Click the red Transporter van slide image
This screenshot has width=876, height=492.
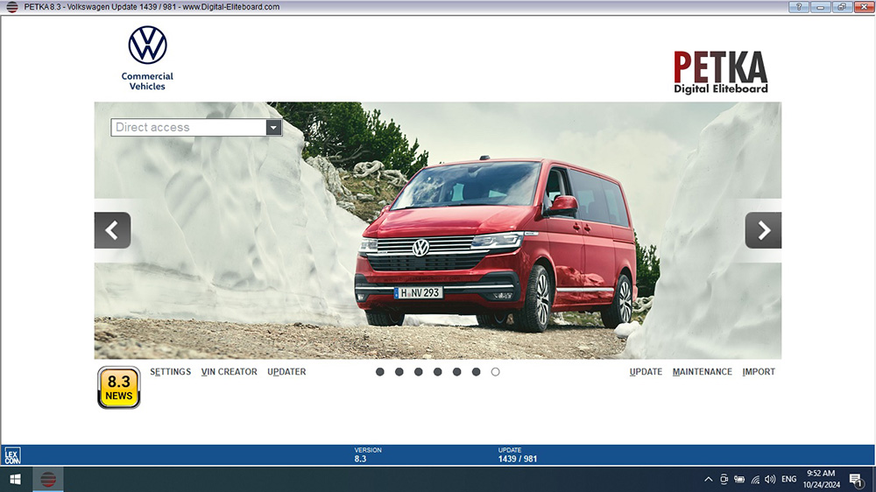click(438, 230)
